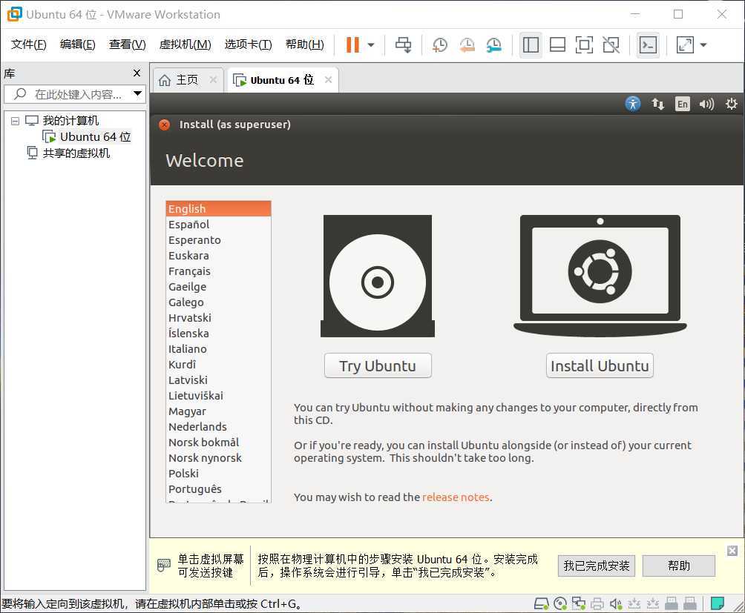Click the CD disc image above Try Ubuntu

378,276
